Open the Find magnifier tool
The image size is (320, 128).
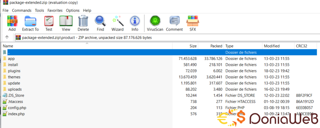pyautogui.click(x=100, y=21)
